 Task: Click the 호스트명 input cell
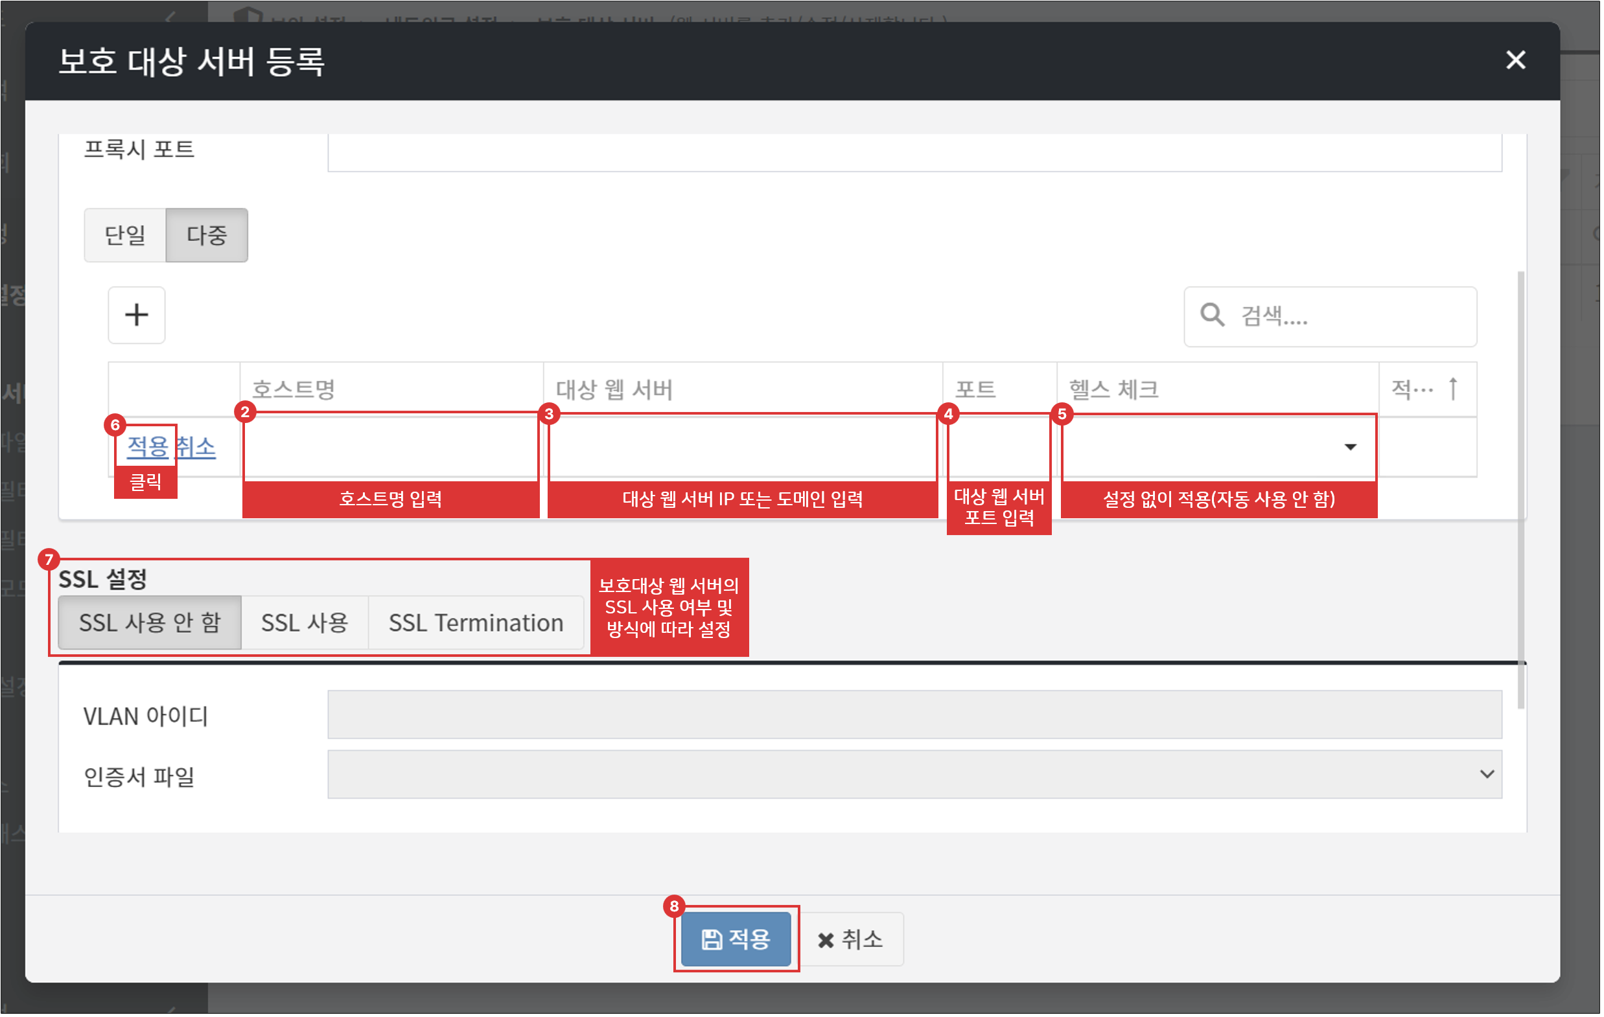tap(391, 448)
